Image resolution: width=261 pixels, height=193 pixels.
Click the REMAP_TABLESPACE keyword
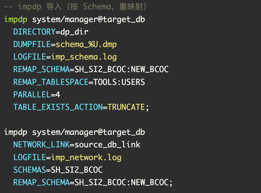[x=51, y=82]
